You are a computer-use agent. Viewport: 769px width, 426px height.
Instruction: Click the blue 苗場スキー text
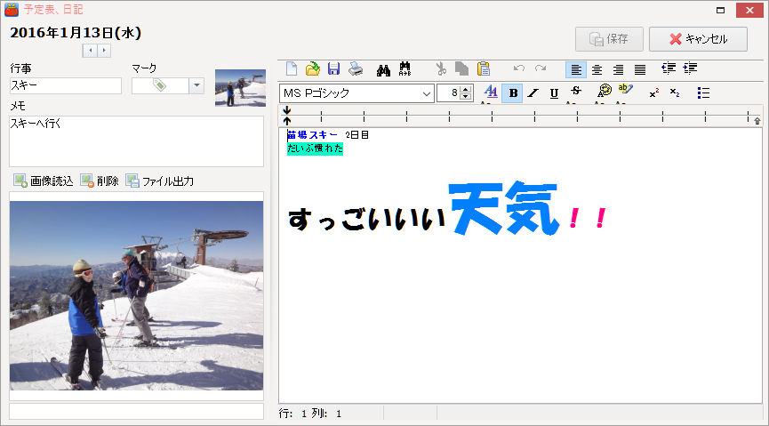tap(312, 135)
